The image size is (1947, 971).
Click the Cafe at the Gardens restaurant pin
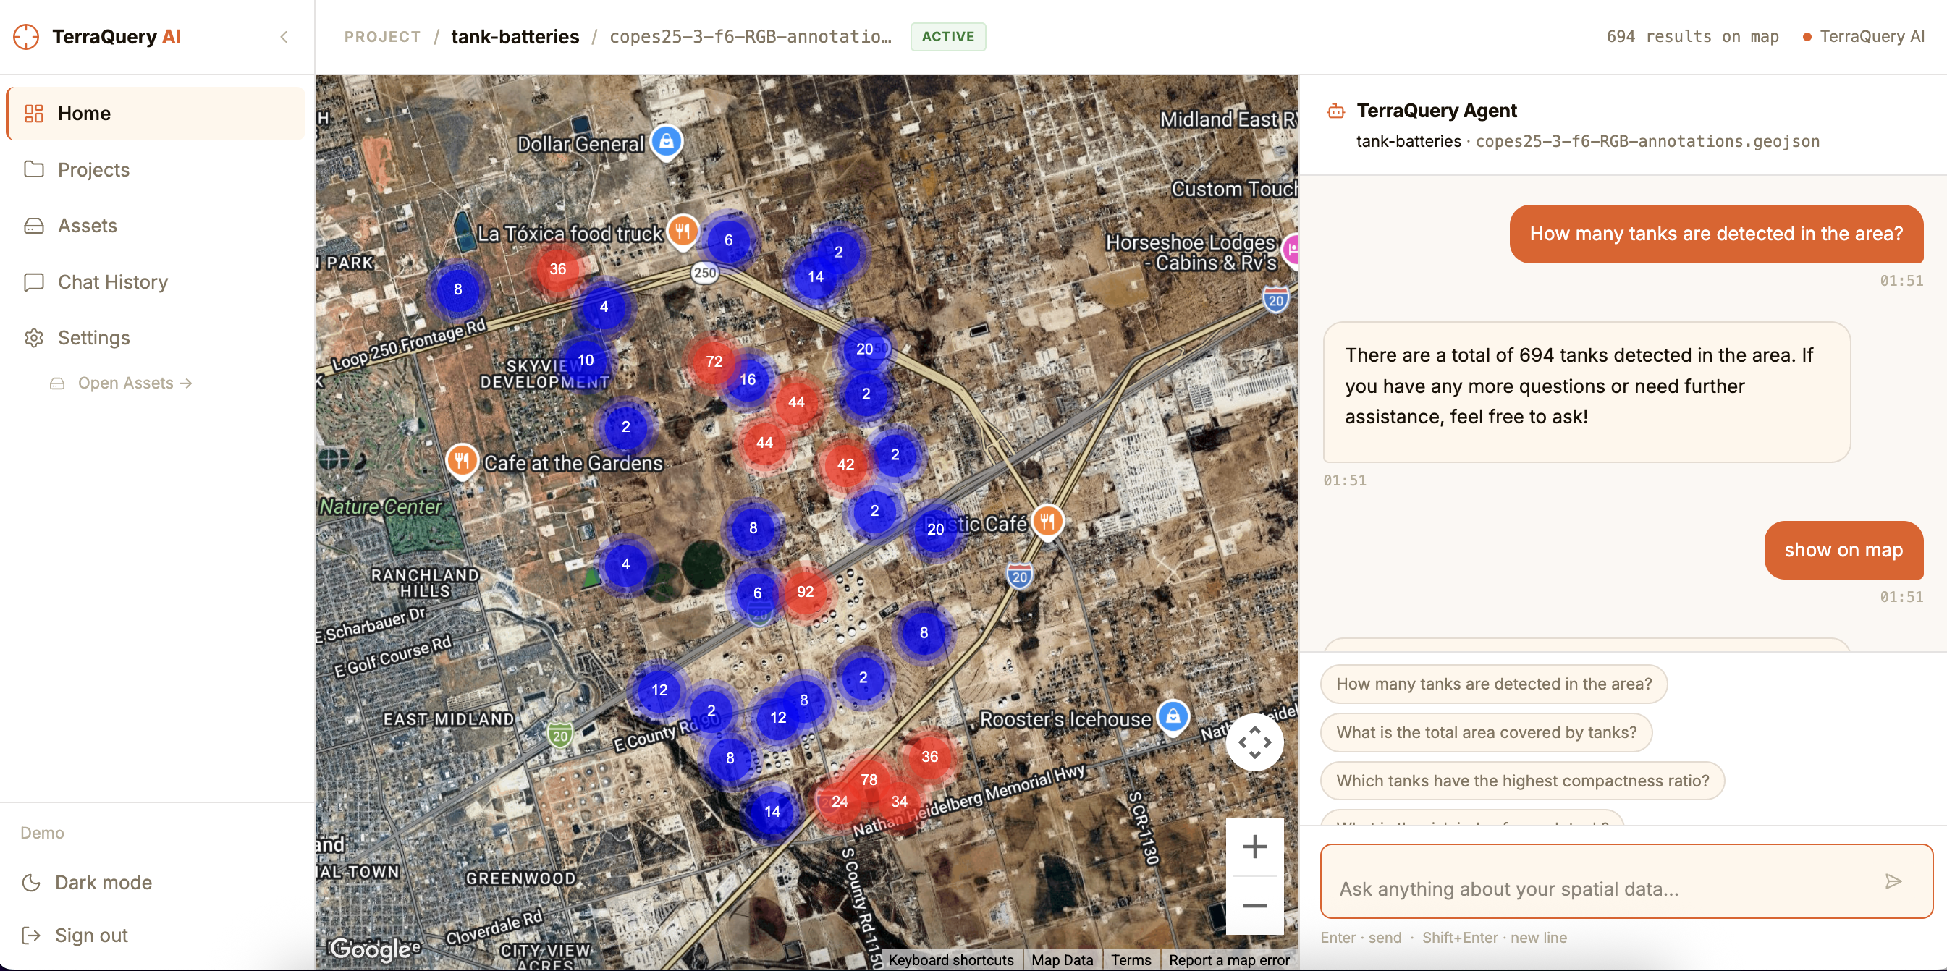tap(462, 459)
